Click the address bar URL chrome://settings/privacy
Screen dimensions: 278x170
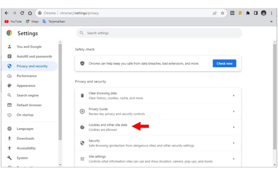[x=79, y=13]
